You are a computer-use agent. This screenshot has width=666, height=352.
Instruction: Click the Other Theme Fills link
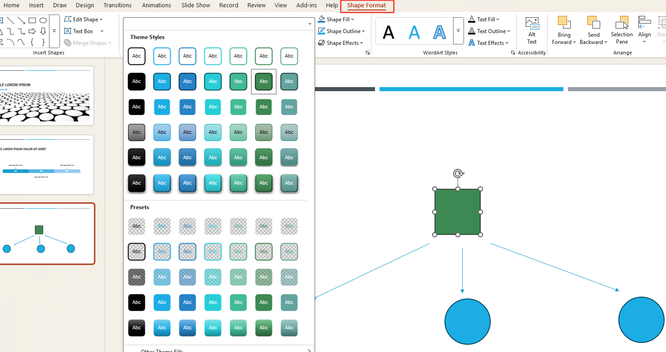tap(162, 350)
